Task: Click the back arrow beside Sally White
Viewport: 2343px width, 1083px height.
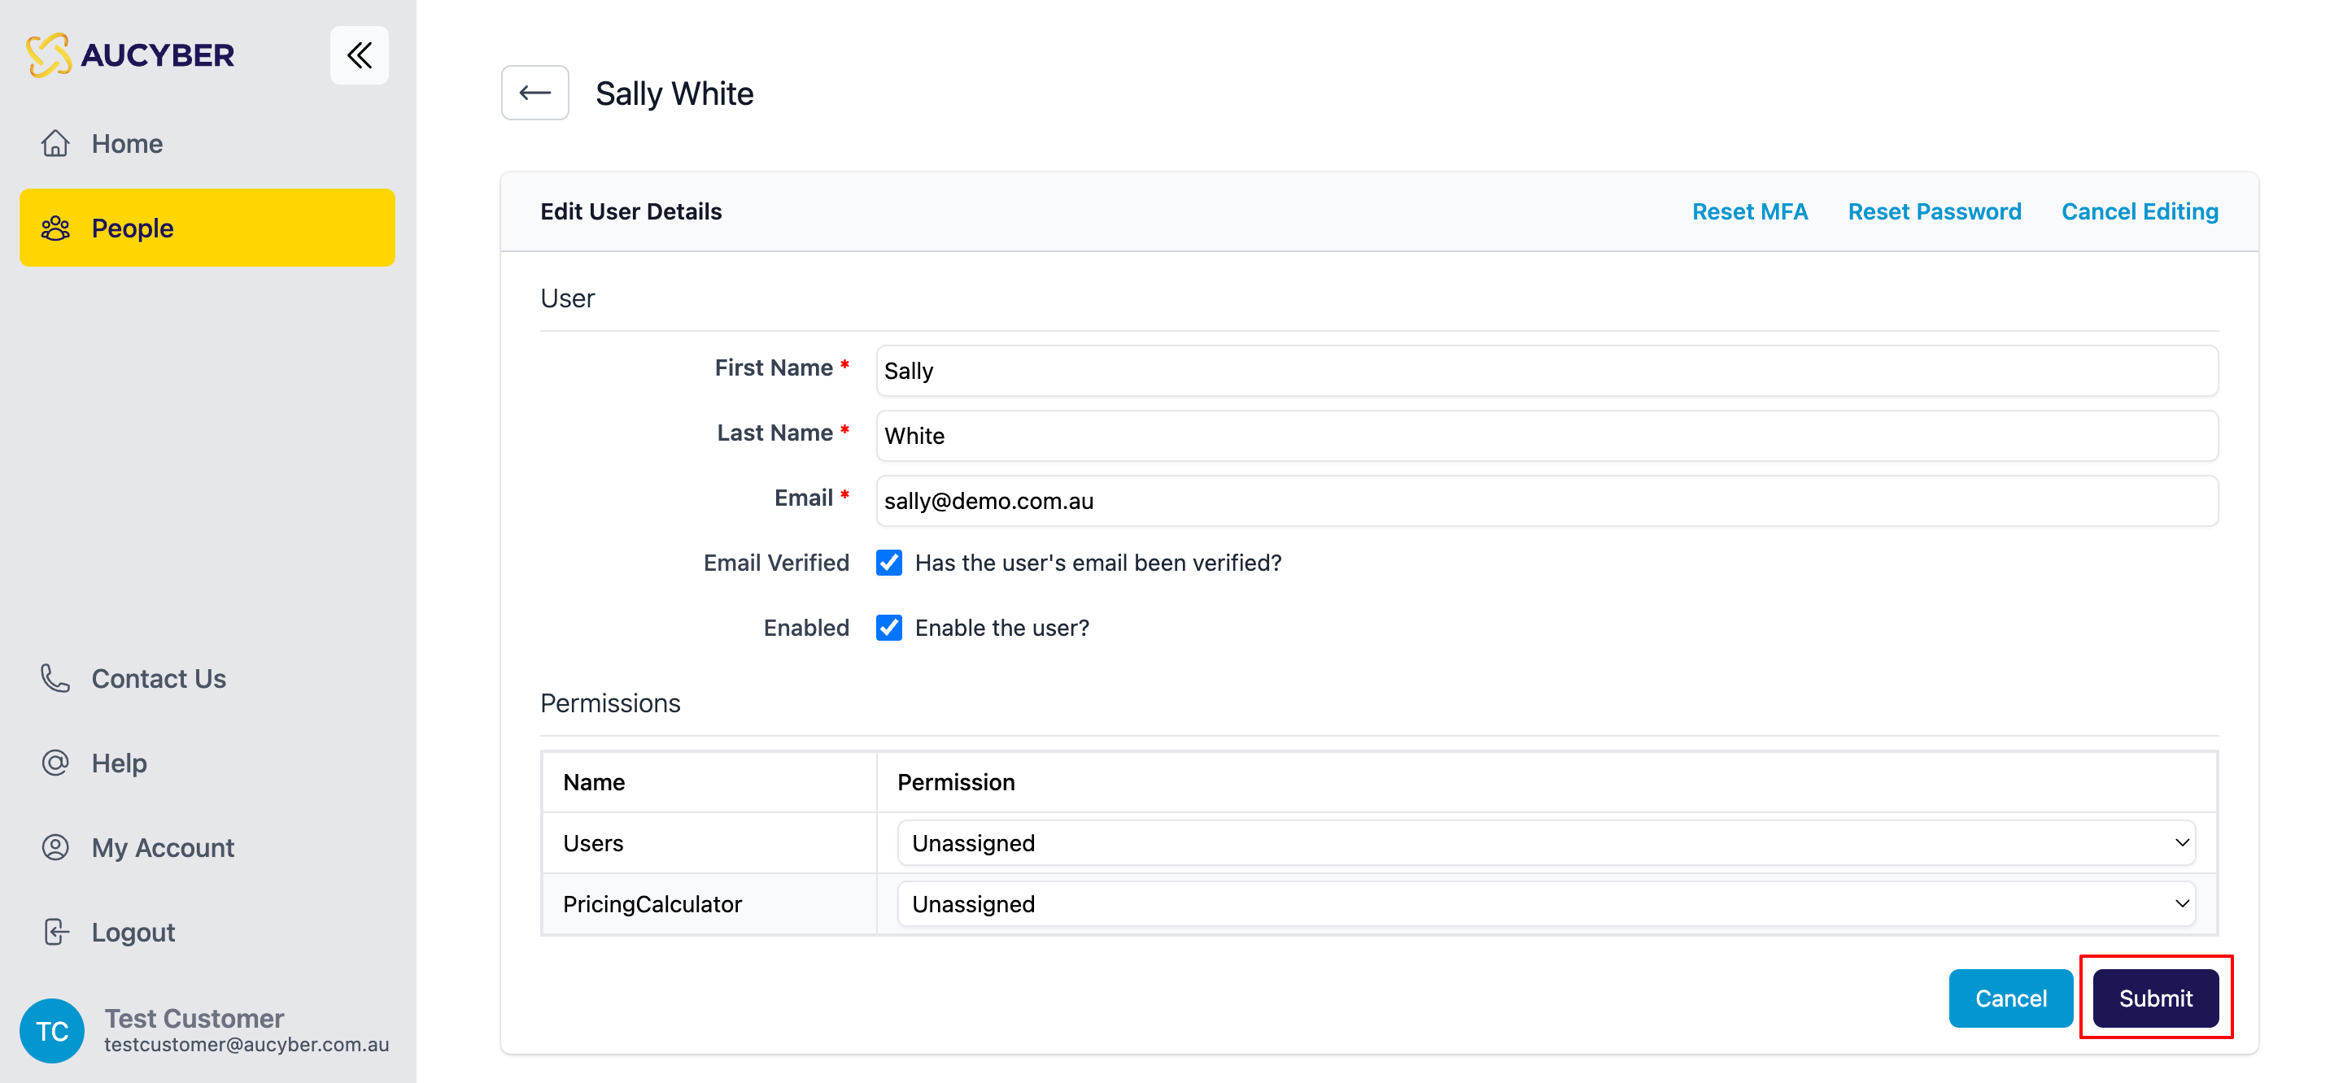Action: (x=534, y=93)
